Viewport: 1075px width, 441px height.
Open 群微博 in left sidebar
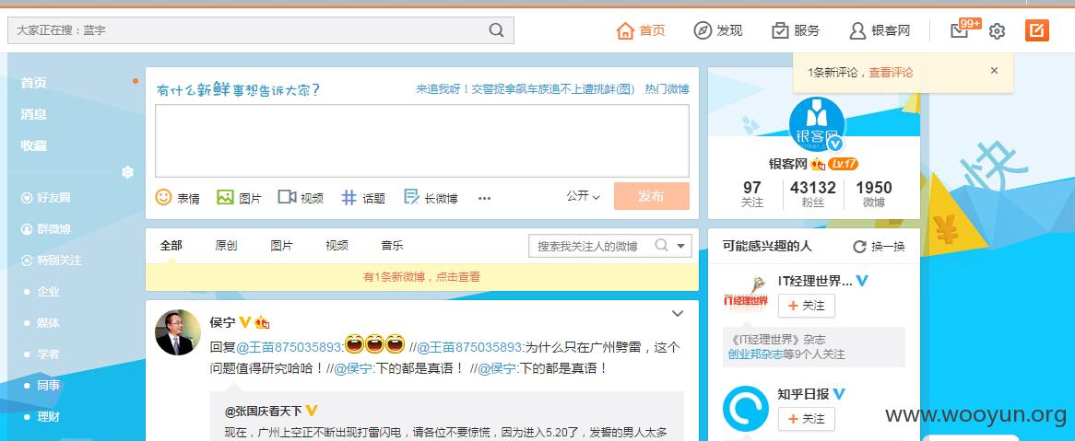[46, 229]
